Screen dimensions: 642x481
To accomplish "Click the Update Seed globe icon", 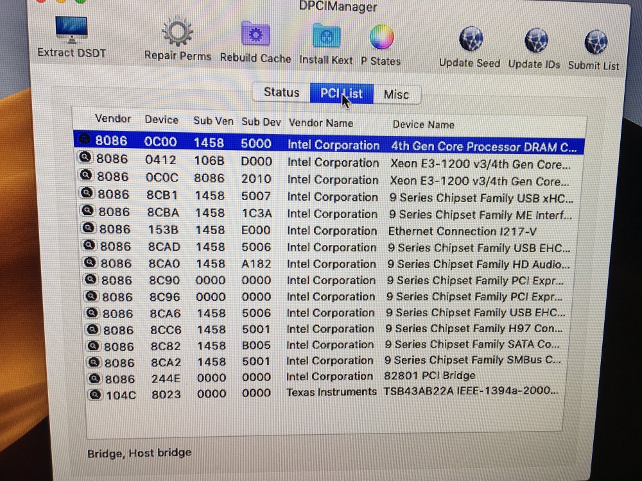I will coord(471,39).
